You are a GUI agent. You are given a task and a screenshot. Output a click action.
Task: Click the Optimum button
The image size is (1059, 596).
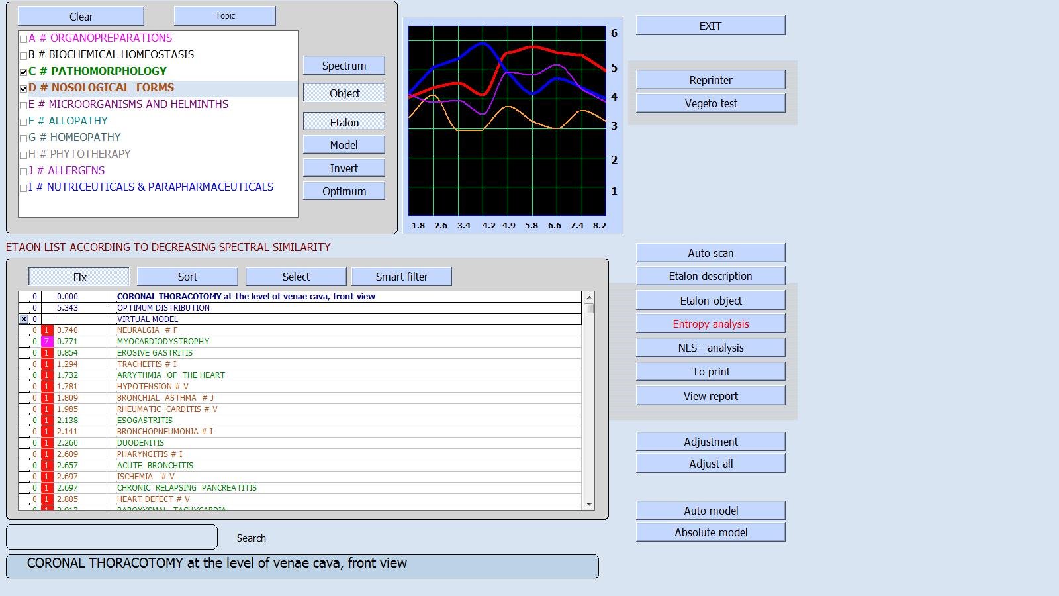pyautogui.click(x=344, y=191)
